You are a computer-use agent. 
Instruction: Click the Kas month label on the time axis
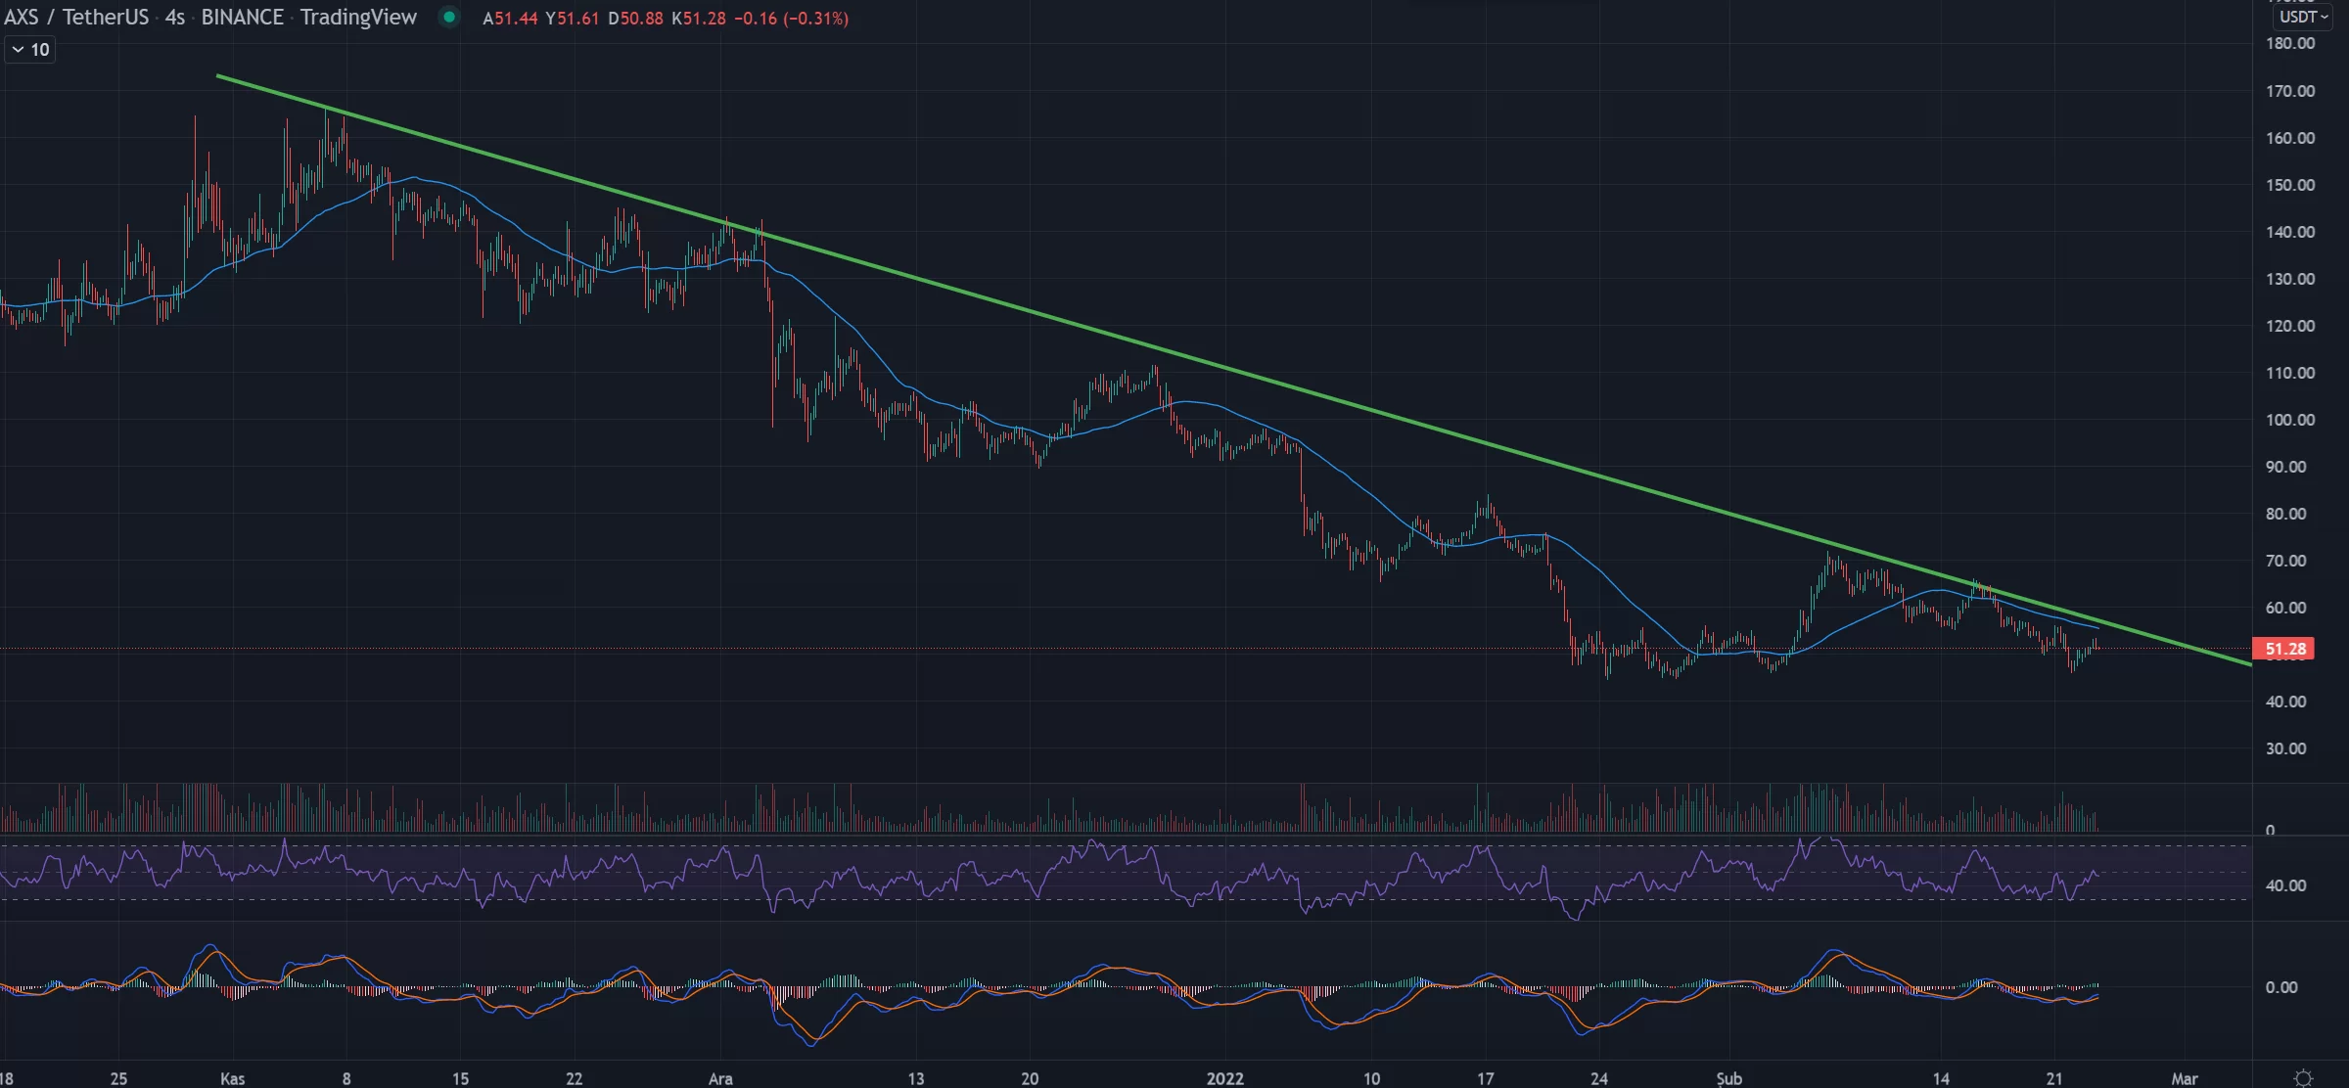[x=233, y=1078]
